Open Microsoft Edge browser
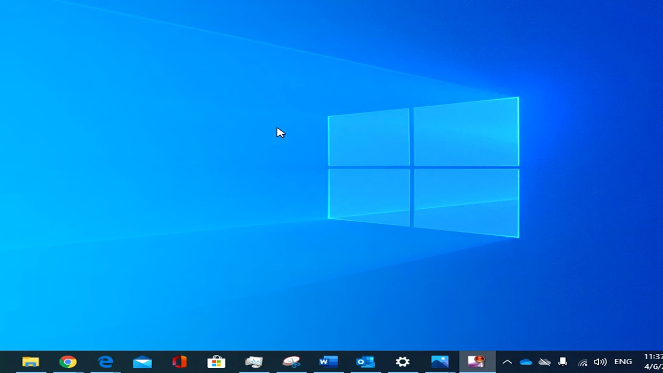 pyautogui.click(x=105, y=362)
